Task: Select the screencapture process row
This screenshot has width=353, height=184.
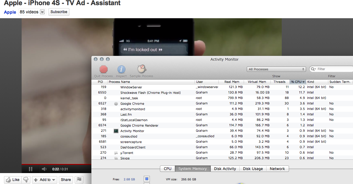Action: (222, 141)
